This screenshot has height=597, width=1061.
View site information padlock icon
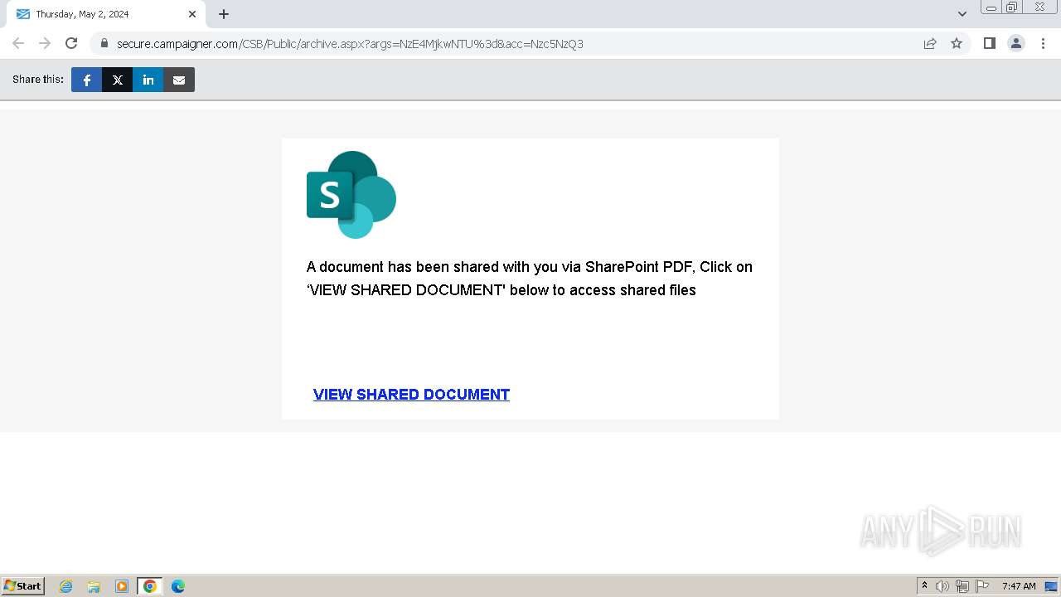coord(104,43)
